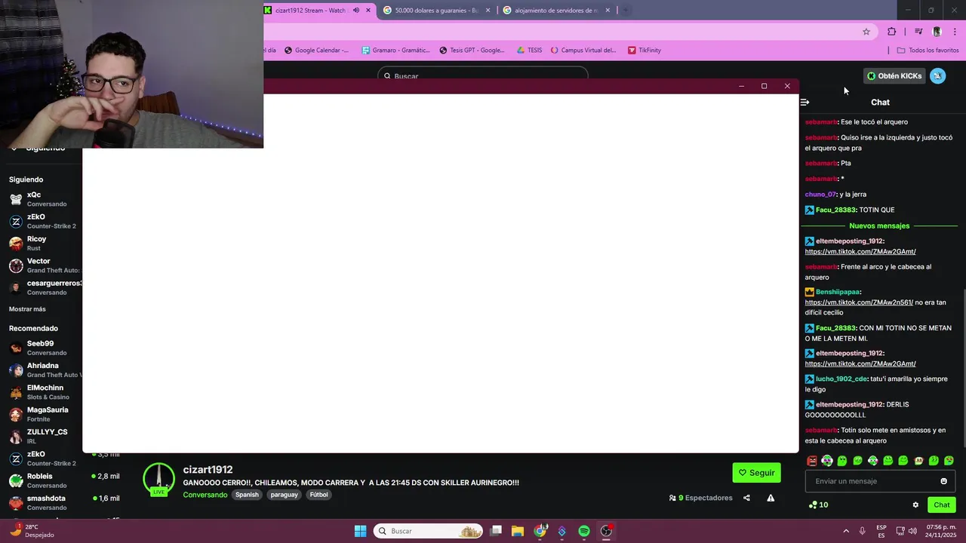Close the 50,000 dolares a guaranies tab

click(488, 11)
